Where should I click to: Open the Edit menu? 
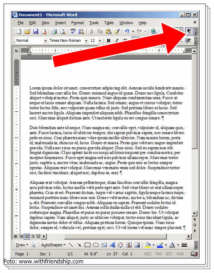tap(32, 23)
